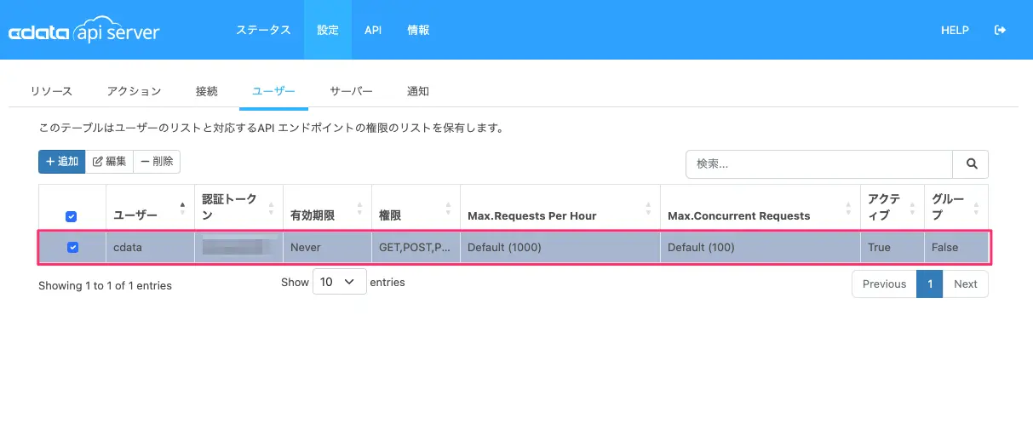Switch to the サーバー tab
1033x424 pixels.
(352, 91)
